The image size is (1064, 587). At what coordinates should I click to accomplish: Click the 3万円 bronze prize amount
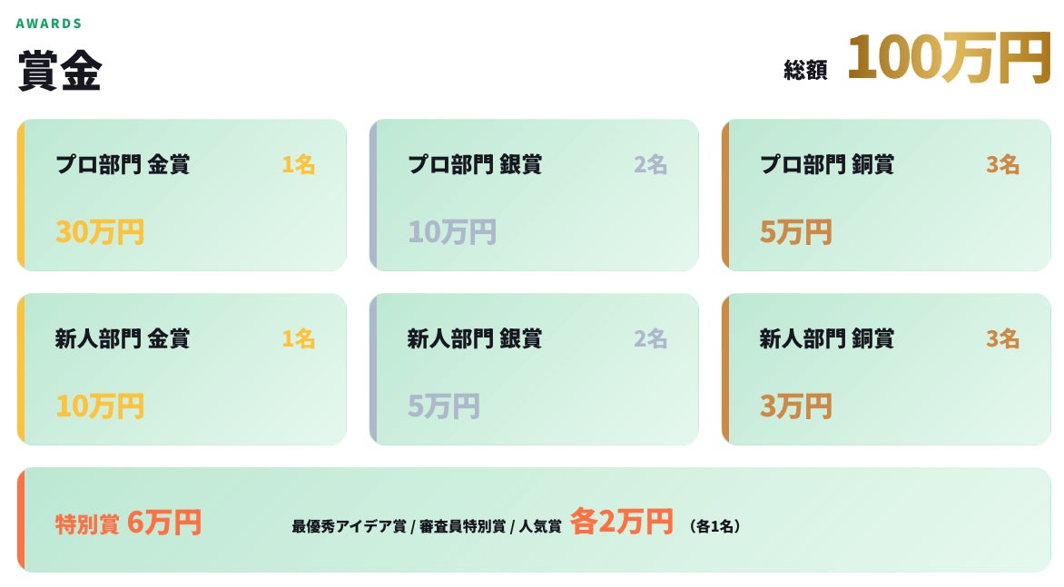[x=796, y=406]
